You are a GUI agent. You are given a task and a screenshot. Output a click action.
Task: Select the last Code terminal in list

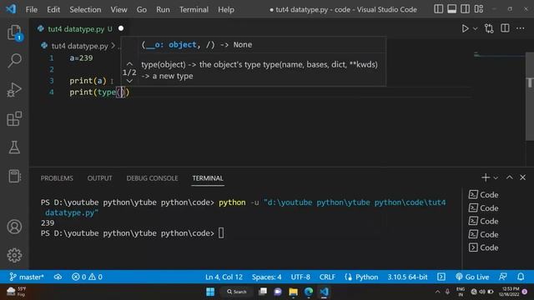[484, 247]
